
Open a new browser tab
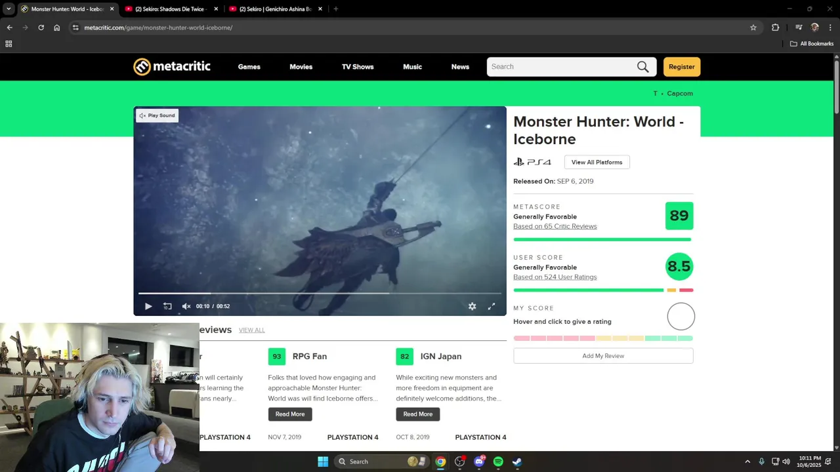pos(336,9)
